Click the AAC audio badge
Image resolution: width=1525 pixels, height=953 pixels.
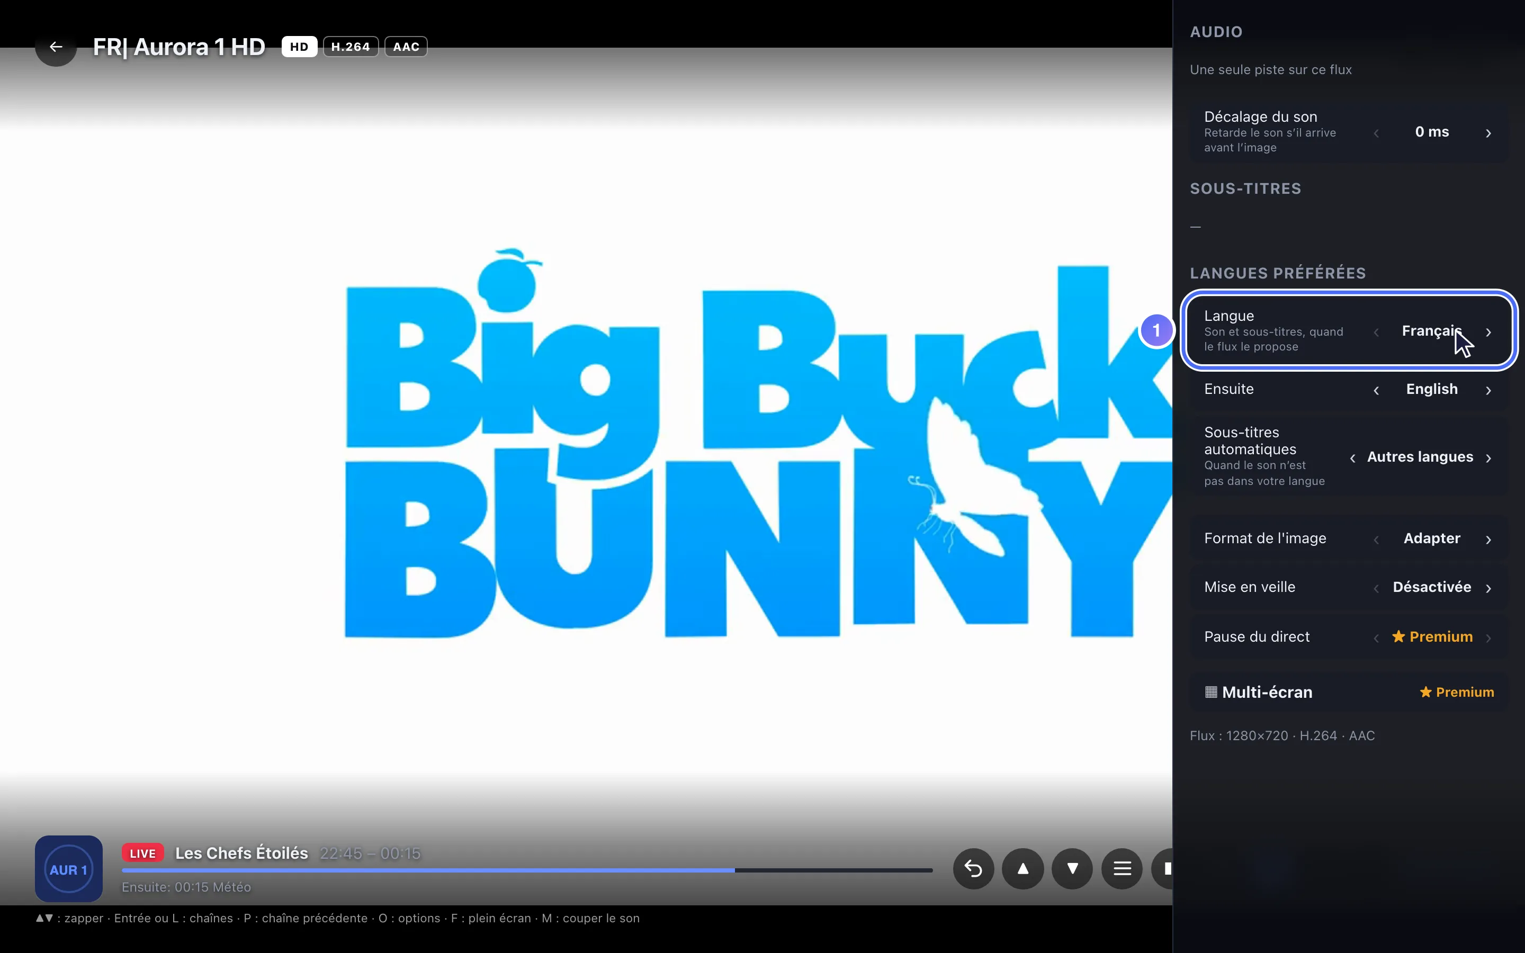click(x=406, y=47)
